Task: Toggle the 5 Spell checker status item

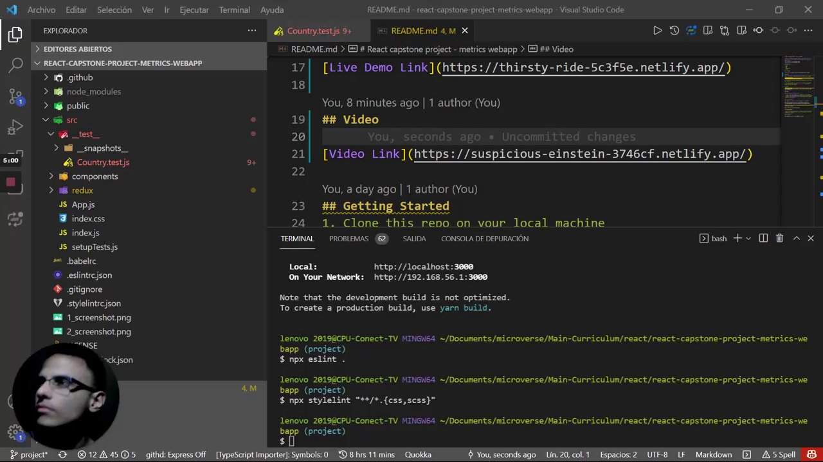Action: 779,454
